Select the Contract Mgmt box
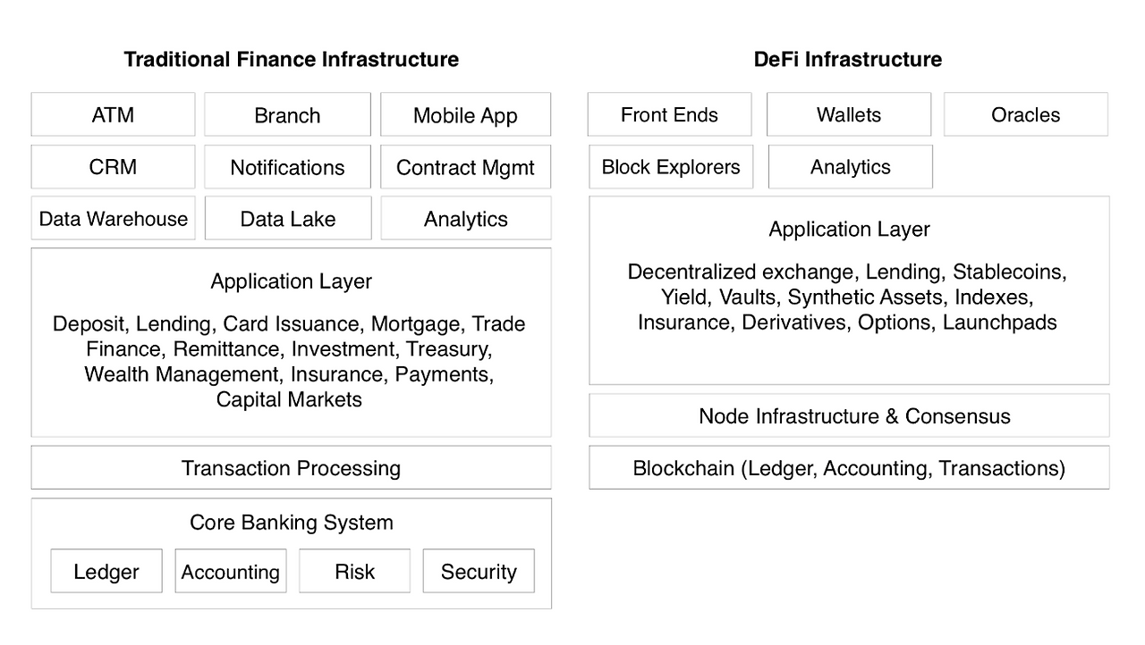This screenshot has height=645, width=1145. 465,167
